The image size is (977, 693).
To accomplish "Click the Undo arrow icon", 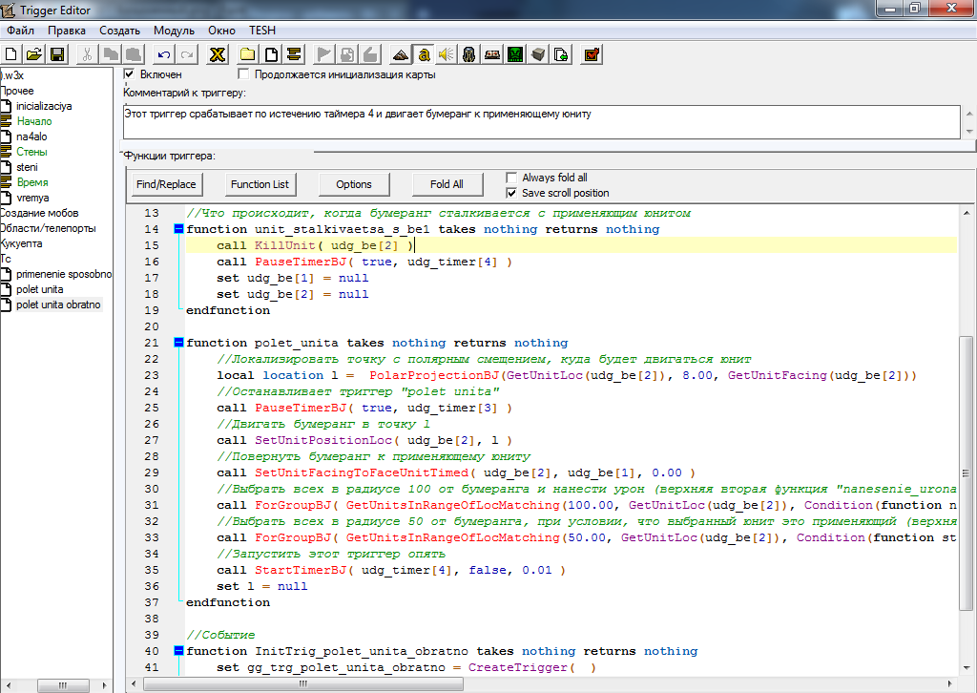I will click(x=164, y=53).
